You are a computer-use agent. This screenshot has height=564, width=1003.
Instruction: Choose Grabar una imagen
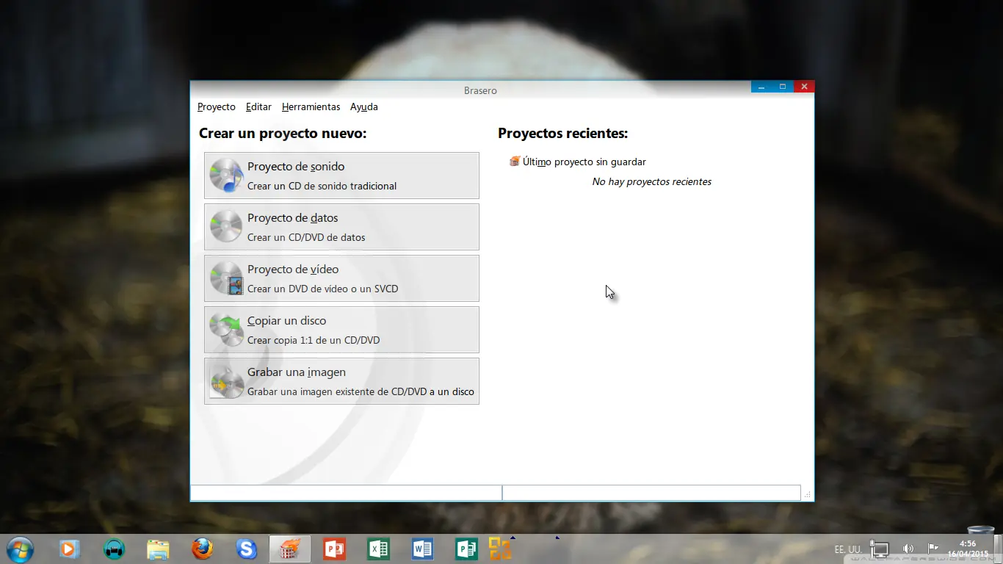(341, 381)
